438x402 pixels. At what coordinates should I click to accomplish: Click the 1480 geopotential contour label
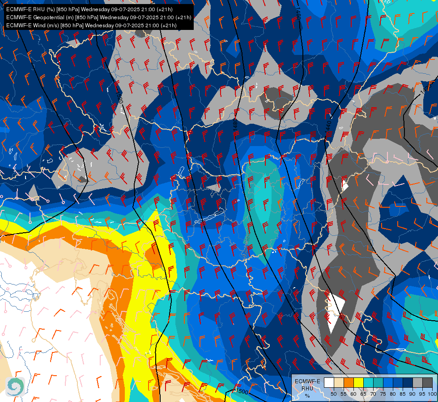(235, 124)
